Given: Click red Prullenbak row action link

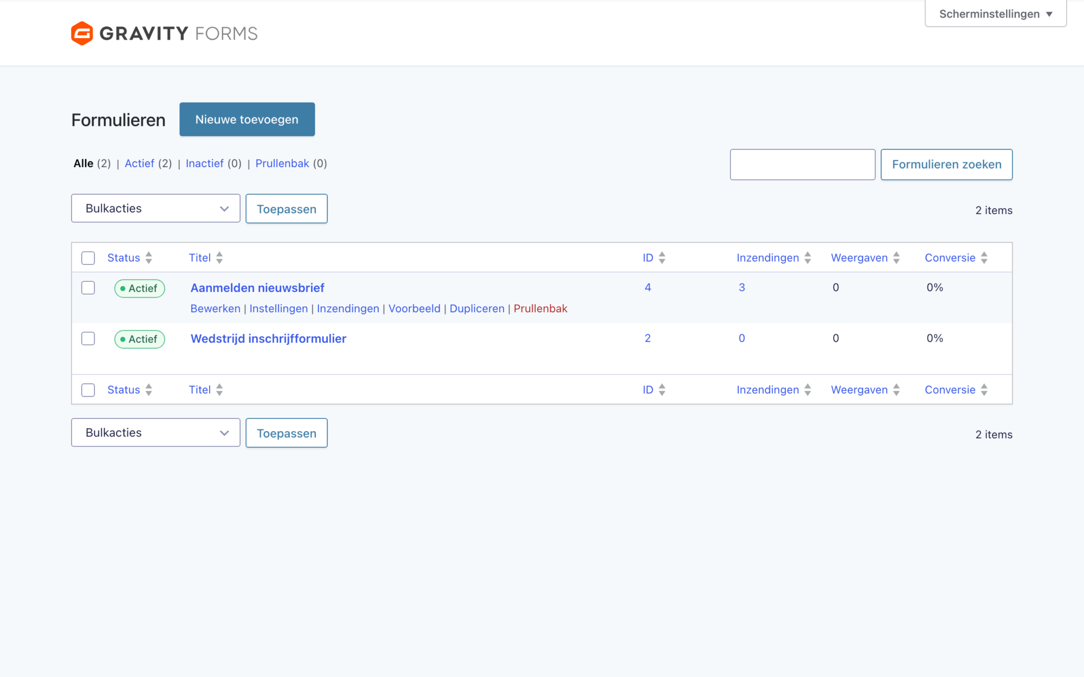Looking at the screenshot, I should point(540,308).
